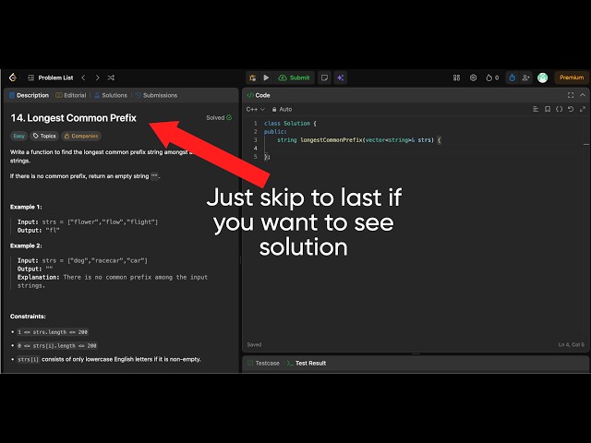The image size is (591, 443).
Task: Click the editor bookmark icon
Action: (x=548, y=109)
